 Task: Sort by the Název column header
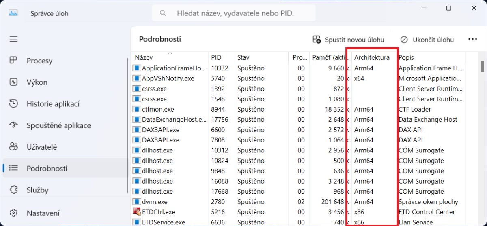coord(144,58)
